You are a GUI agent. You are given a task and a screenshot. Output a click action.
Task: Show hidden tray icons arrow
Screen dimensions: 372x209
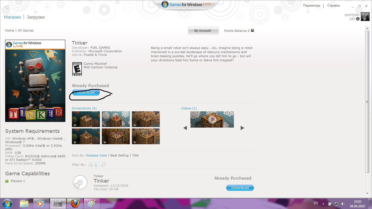(x=323, y=204)
